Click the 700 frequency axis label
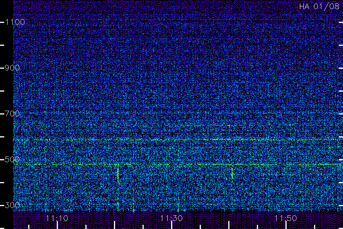This screenshot has height=229, width=343. click(12, 114)
